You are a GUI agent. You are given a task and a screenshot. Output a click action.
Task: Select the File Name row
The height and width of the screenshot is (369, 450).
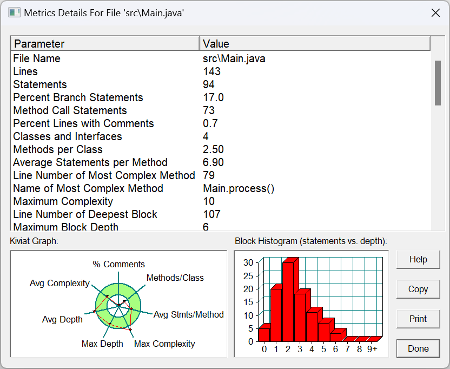(x=221, y=58)
